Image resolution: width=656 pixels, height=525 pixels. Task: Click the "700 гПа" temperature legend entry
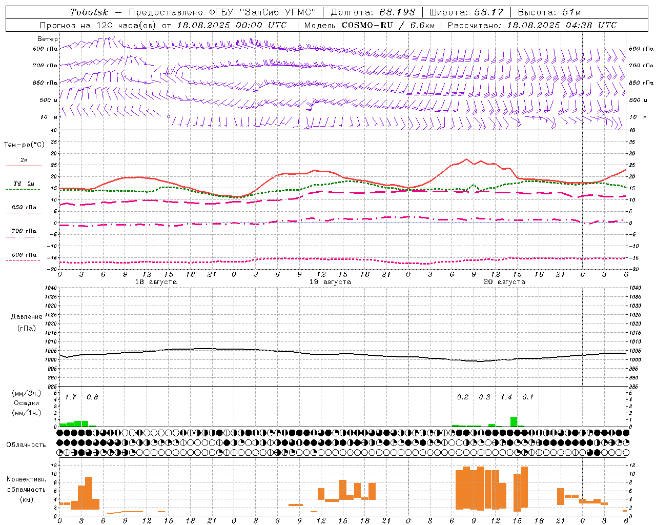(24, 231)
